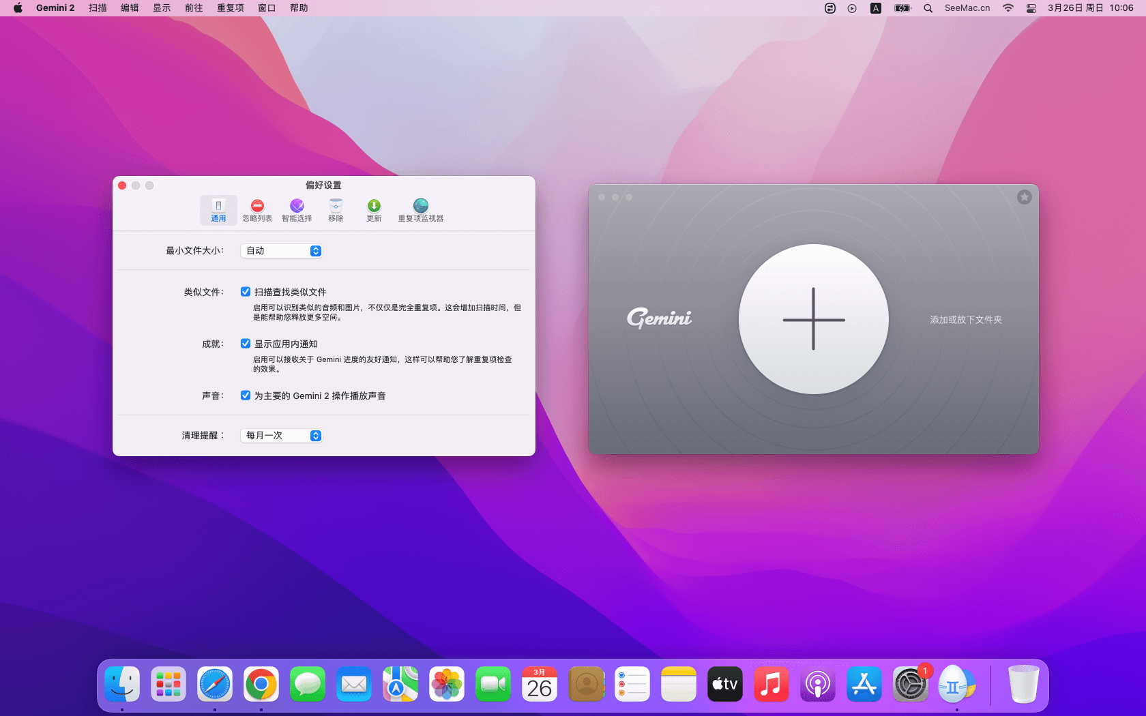Open FaceTime from the Dock

(493, 684)
